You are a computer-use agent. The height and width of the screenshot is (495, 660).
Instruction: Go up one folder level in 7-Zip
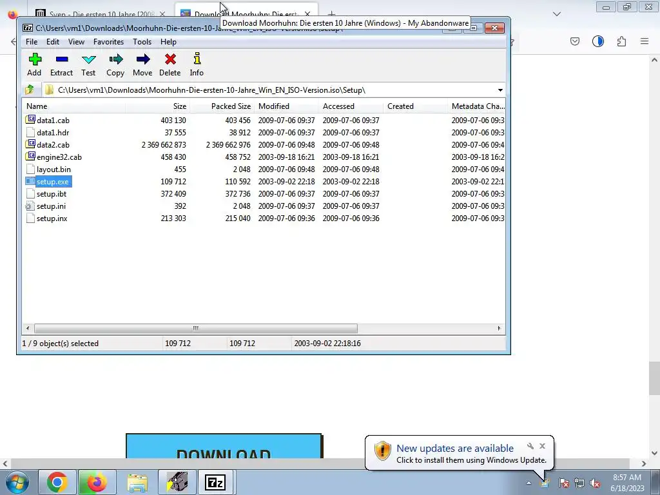point(30,90)
